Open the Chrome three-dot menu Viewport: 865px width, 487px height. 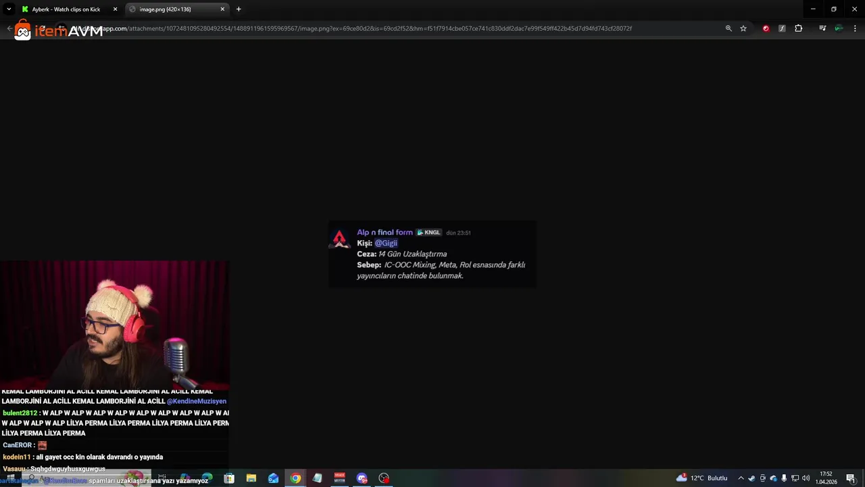tap(856, 28)
